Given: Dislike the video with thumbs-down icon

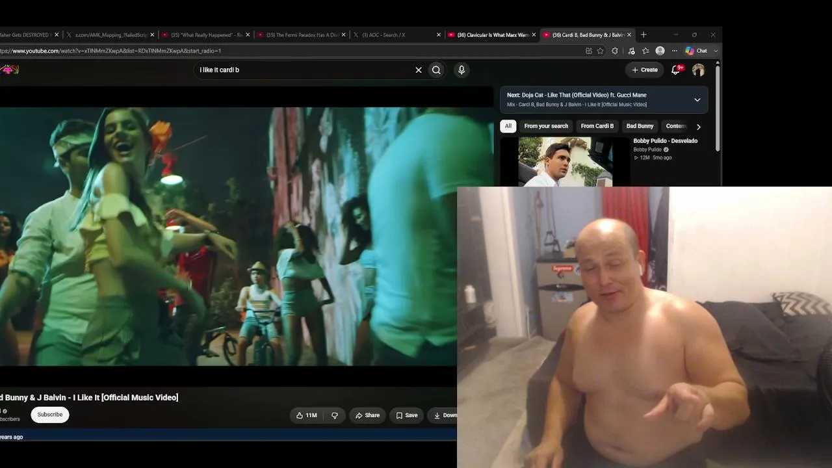Looking at the screenshot, I should [x=335, y=415].
